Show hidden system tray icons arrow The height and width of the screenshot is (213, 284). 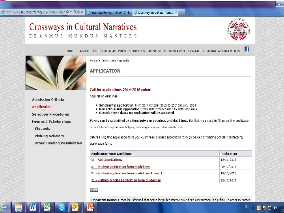tap(253, 208)
